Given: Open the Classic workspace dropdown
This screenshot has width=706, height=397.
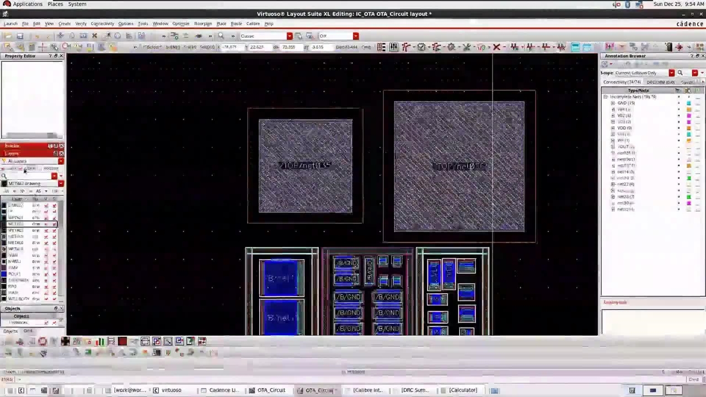Looking at the screenshot, I should coord(289,36).
